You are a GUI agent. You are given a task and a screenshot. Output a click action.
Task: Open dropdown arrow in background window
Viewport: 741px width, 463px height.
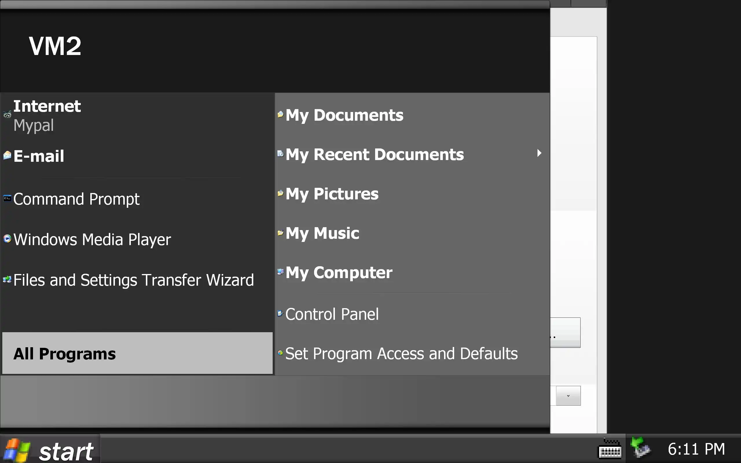click(x=568, y=396)
